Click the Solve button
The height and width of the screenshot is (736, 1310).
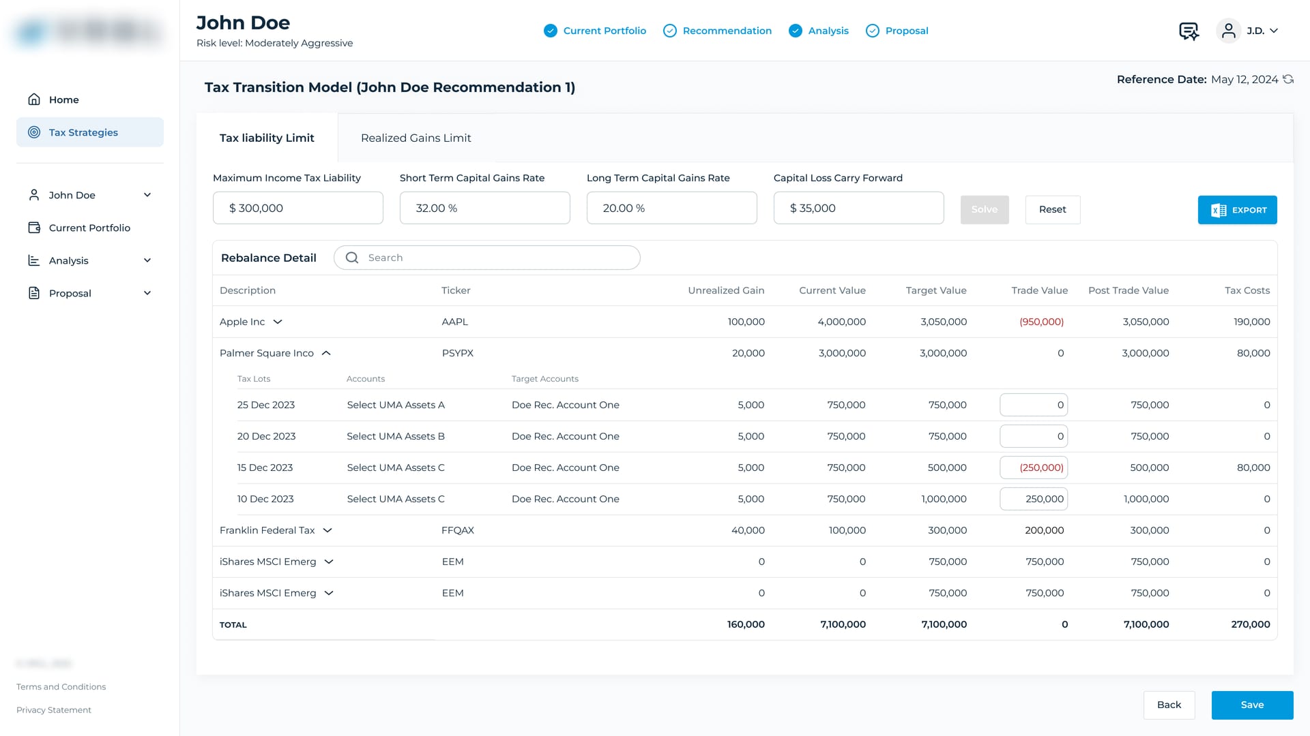tap(985, 209)
